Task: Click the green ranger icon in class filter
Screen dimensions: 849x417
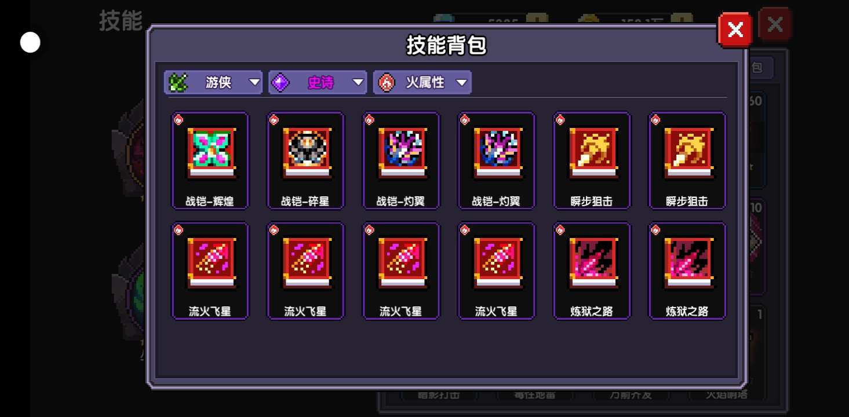Action: pos(178,82)
